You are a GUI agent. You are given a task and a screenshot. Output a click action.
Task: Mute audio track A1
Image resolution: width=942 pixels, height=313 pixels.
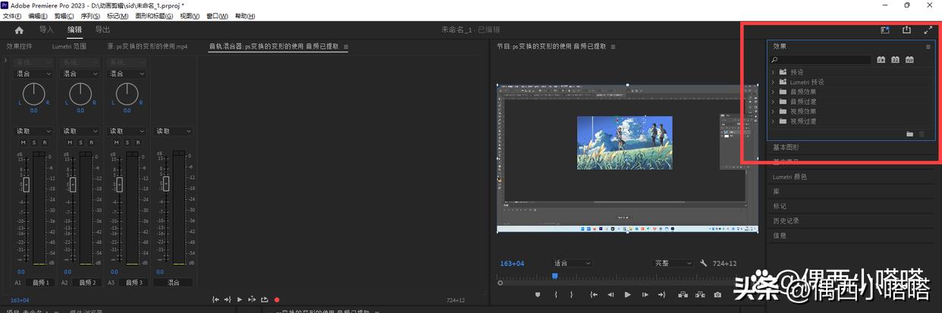24,142
